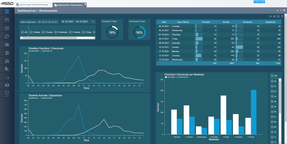Click the ASSD logo
This screenshot has width=287, height=144.
click(7, 4)
